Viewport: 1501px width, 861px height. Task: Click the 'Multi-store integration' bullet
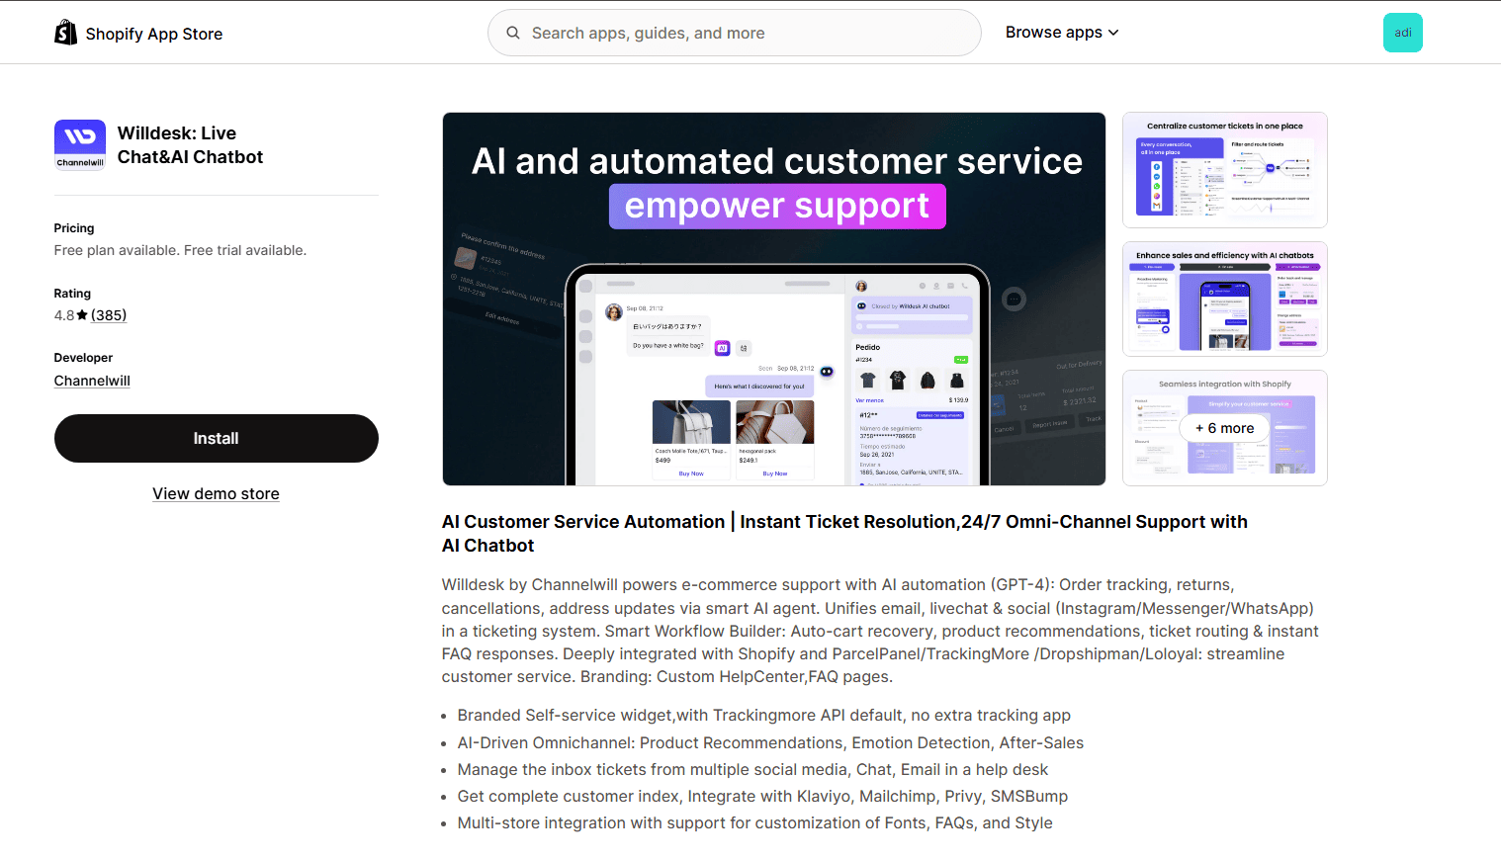[x=754, y=822]
